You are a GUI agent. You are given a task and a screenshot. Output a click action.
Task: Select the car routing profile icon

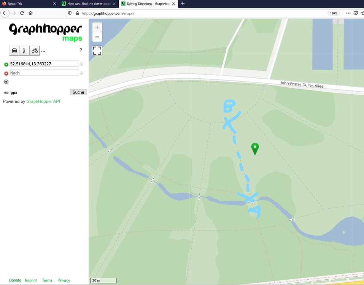click(14, 50)
